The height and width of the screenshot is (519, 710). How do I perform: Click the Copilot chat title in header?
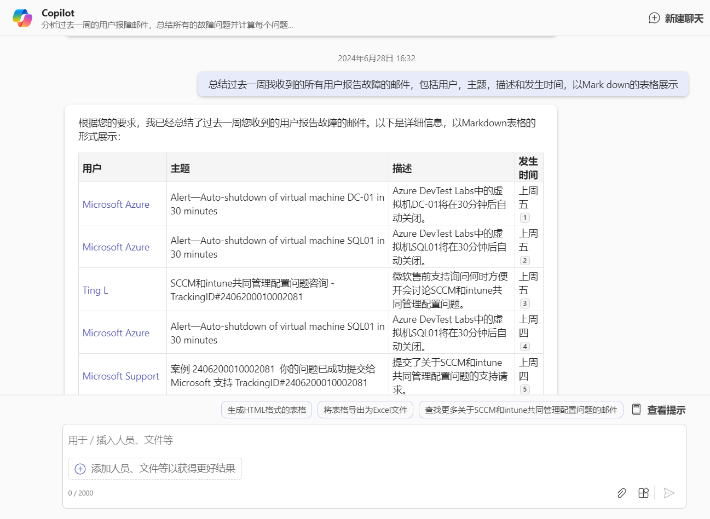click(x=58, y=13)
